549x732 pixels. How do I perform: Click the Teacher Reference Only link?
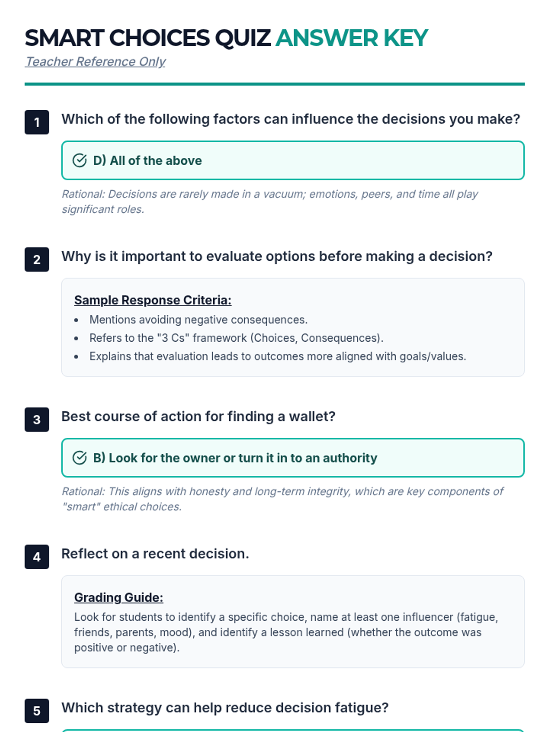coord(95,62)
